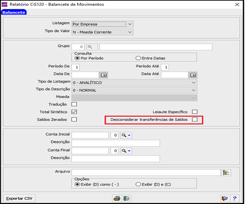Image resolution: width=245 pixels, height=204 pixels.
Task: Uncheck the Total Sintético checkbox
Action: click(74, 112)
